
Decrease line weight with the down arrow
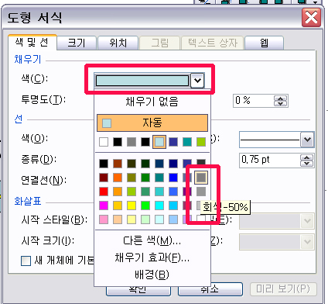307,164
